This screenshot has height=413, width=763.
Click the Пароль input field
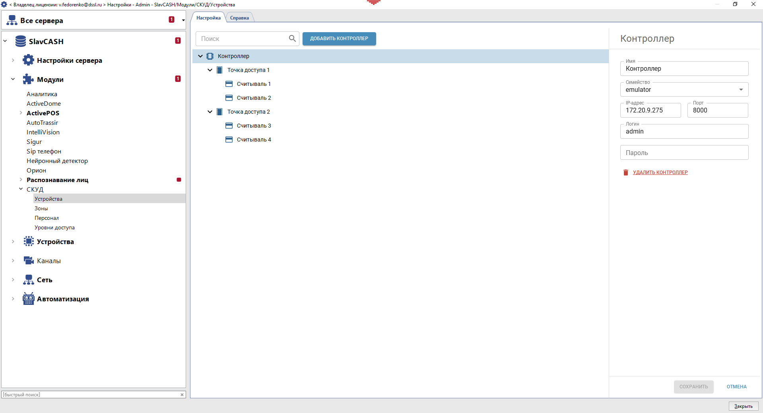(684, 153)
